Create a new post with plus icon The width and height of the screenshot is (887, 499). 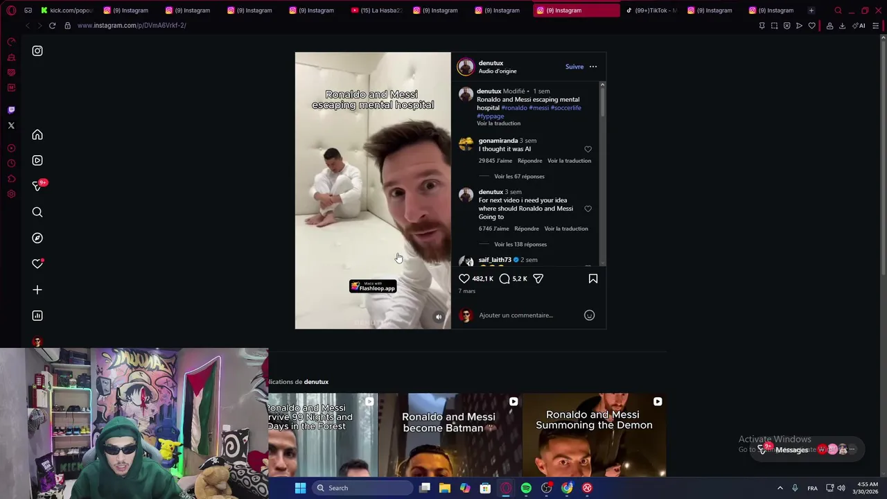[x=37, y=290]
